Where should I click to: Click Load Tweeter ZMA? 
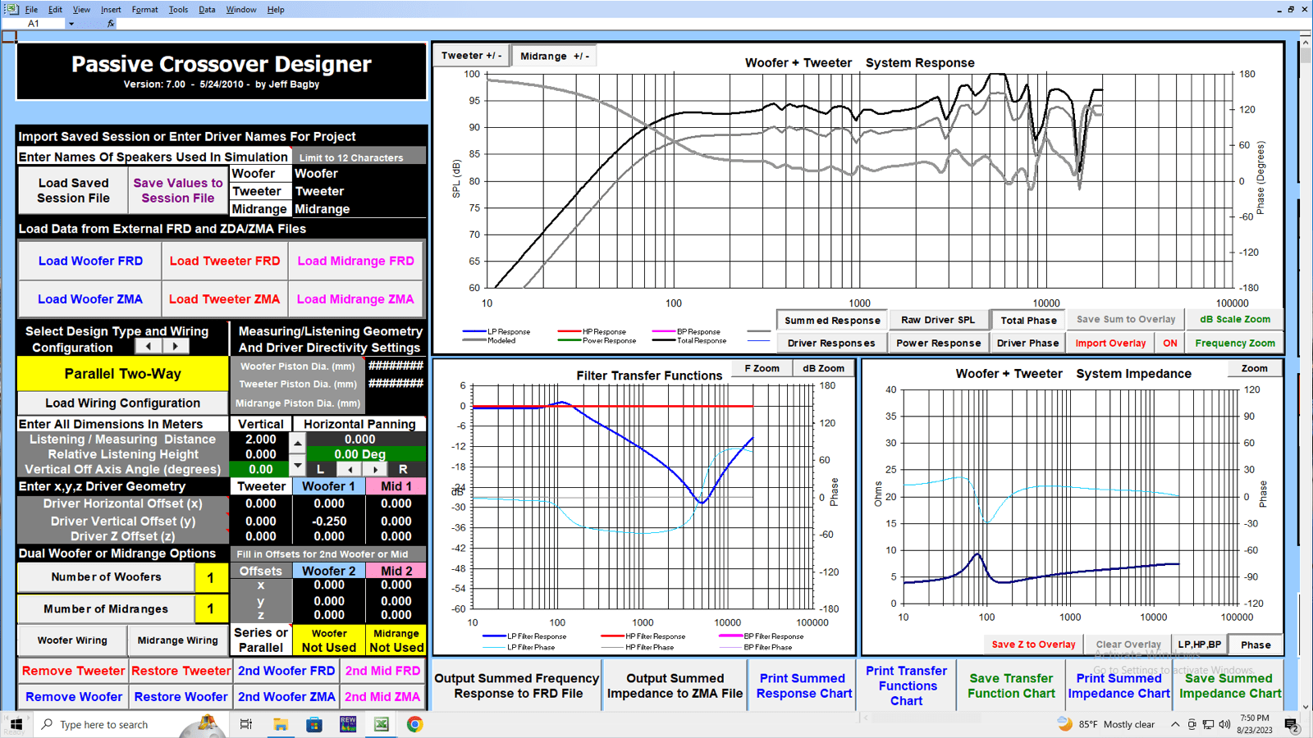tap(224, 299)
